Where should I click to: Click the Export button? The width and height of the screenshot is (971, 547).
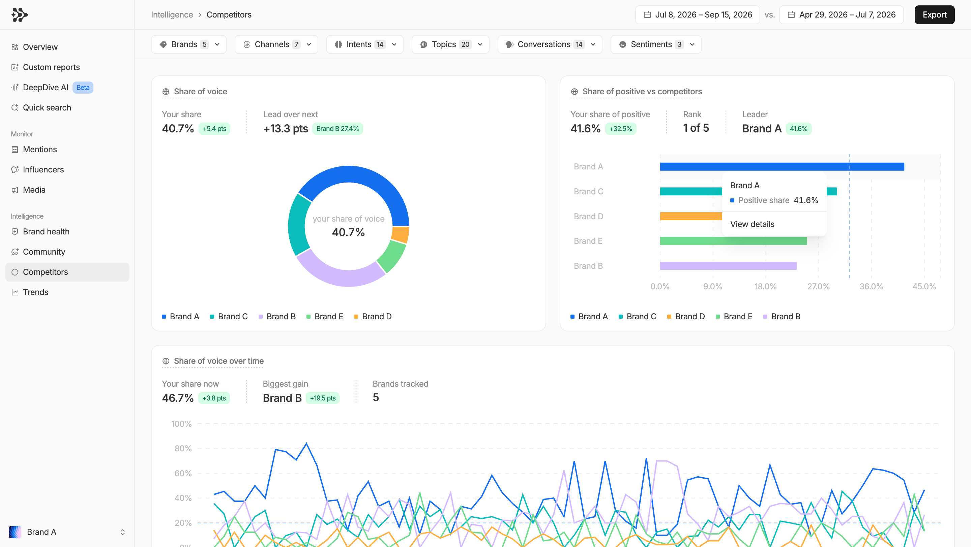[x=935, y=15]
